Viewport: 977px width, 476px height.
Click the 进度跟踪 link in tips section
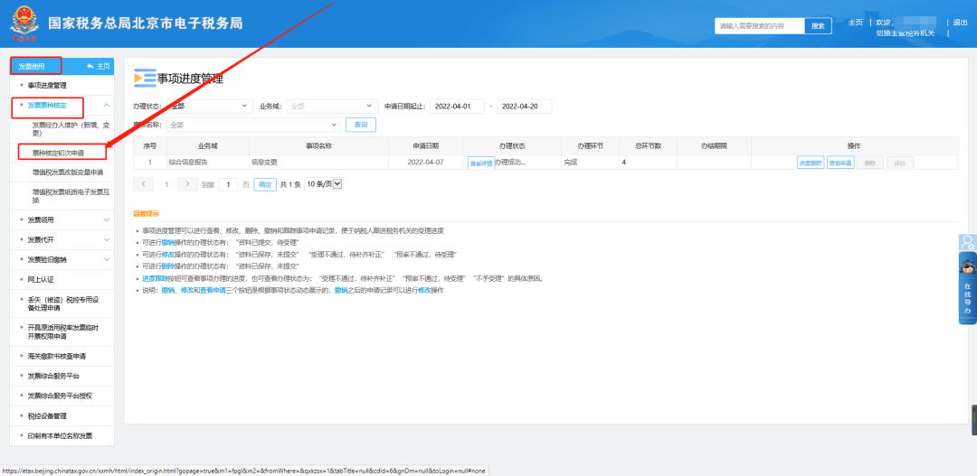(154, 278)
